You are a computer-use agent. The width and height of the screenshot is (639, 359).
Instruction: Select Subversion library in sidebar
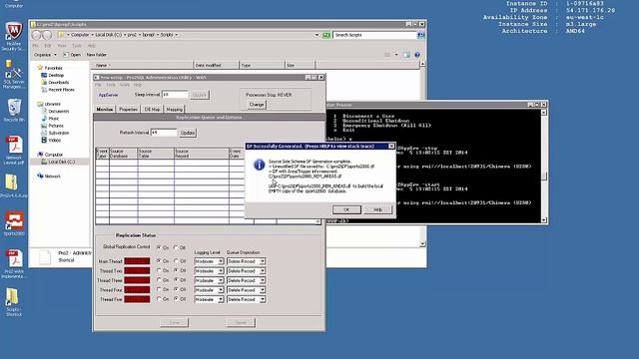point(55,133)
